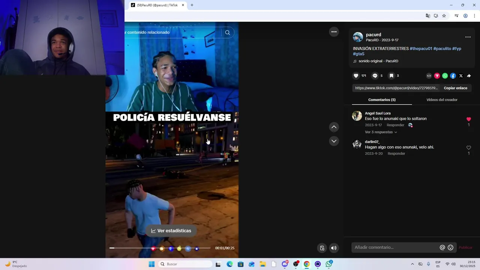Switch to 'Comentarios (5)' tab
This screenshot has height=270, width=480.
(382, 100)
